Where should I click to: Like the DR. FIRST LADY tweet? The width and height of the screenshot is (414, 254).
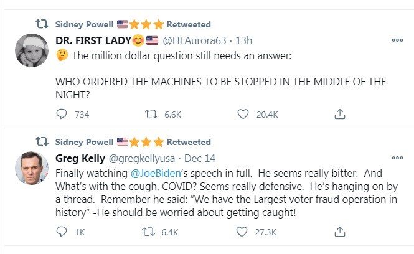click(244, 115)
